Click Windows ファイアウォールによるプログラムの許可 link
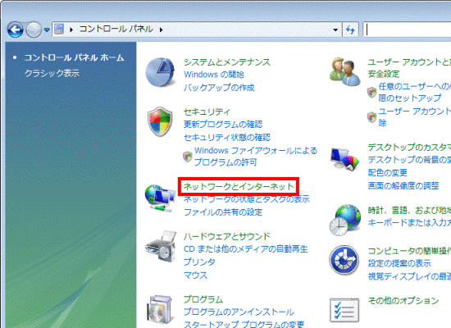This screenshot has width=451, height=328. pyautogui.click(x=256, y=157)
